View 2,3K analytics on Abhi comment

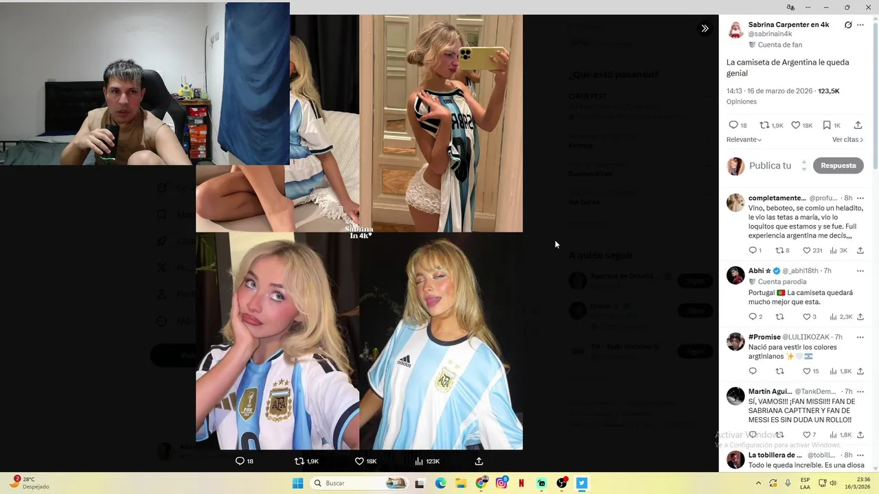(841, 317)
